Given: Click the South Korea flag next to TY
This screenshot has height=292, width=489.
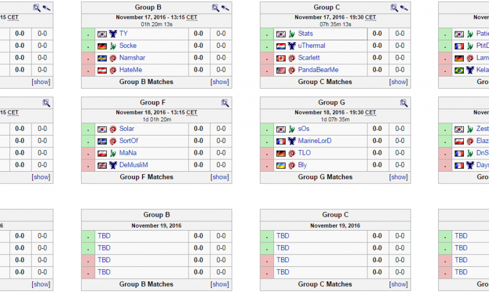Looking at the screenshot, I should pyautogui.click(x=102, y=34).
